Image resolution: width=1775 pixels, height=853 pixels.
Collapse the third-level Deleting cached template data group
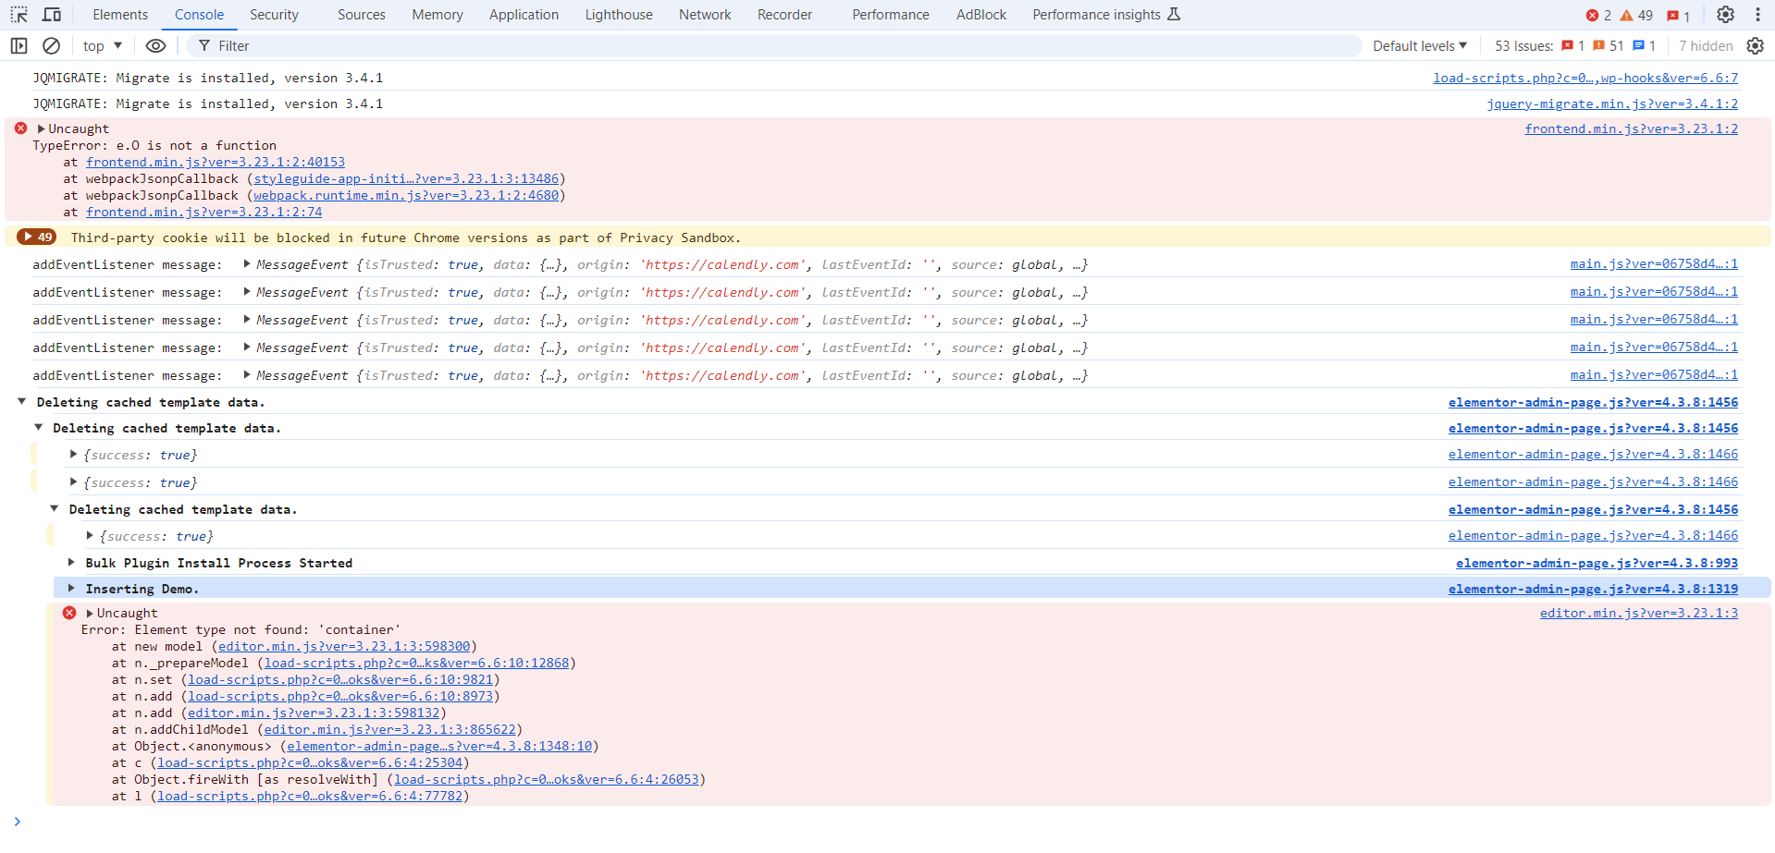coord(55,508)
